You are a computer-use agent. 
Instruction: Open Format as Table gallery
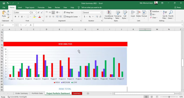coord(118,15)
